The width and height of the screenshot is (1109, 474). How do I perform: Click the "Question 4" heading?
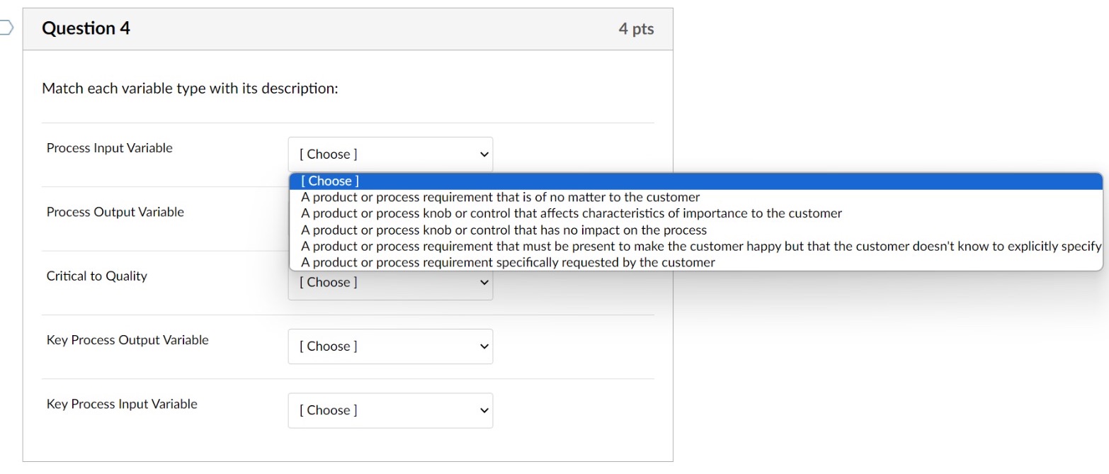(x=86, y=29)
